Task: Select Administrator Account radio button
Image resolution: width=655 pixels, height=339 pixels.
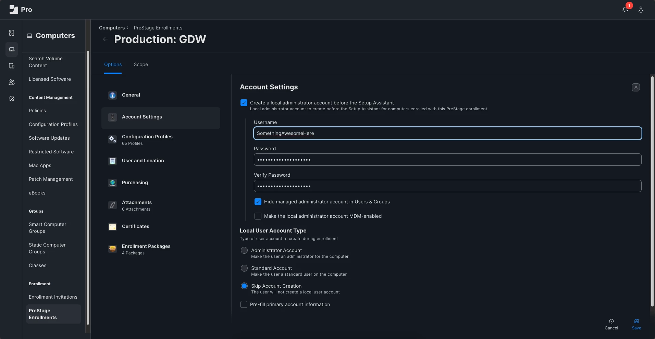Action: [244, 250]
